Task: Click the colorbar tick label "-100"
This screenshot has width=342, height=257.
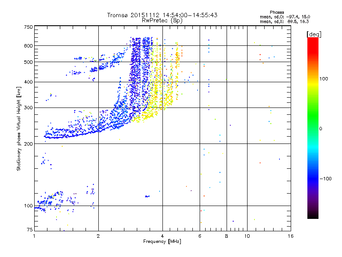Action: (x=326, y=179)
